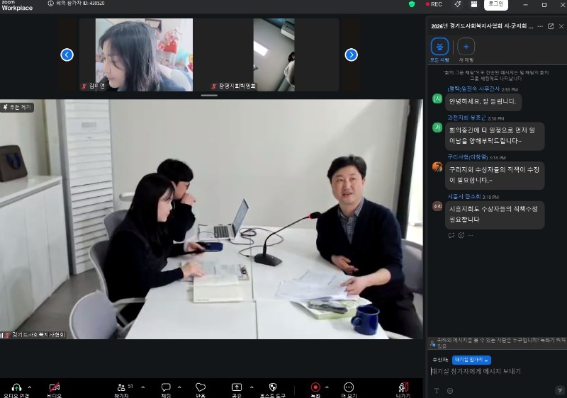Image resolution: width=567 pixels, height=398 pixels.
Task: Go to previous gallery page with left arrow
Action: 67,55
